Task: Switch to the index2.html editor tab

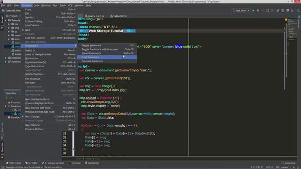Action: pos(119,16)
